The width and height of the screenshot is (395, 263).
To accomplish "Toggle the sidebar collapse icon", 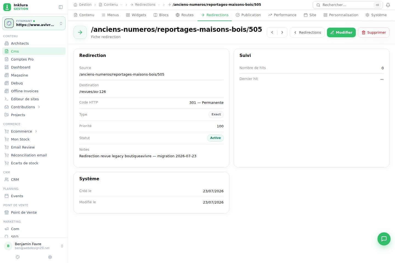I will [61, 7].
